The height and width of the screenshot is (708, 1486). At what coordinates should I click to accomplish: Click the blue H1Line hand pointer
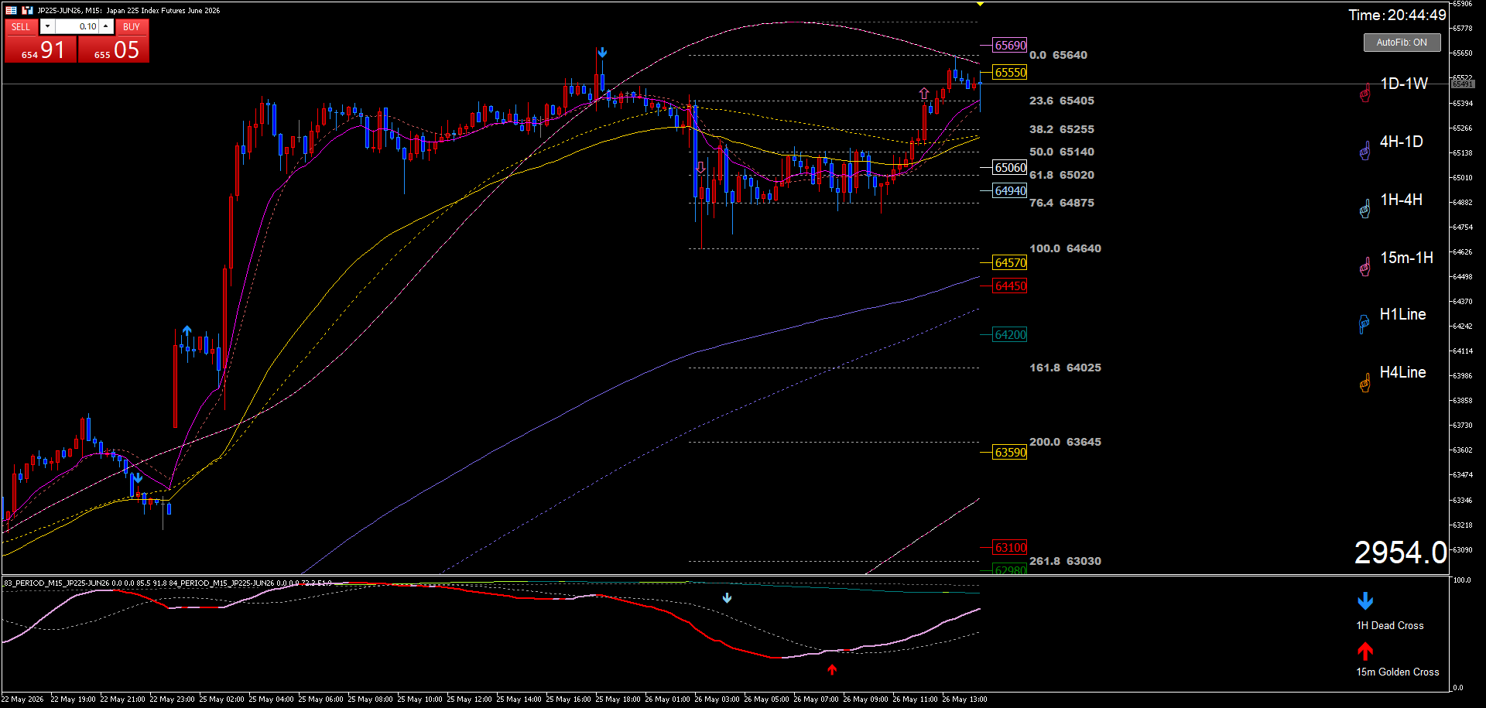[x=1364, y=324]
